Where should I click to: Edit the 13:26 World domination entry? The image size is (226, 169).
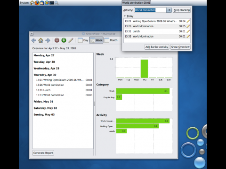coord(188,26)
